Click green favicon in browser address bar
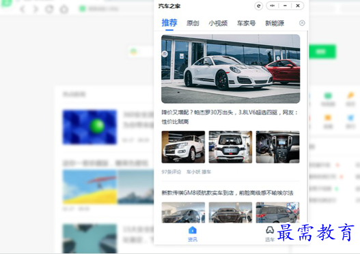Viewport: 360px width, 254px height. pos(82,9)
